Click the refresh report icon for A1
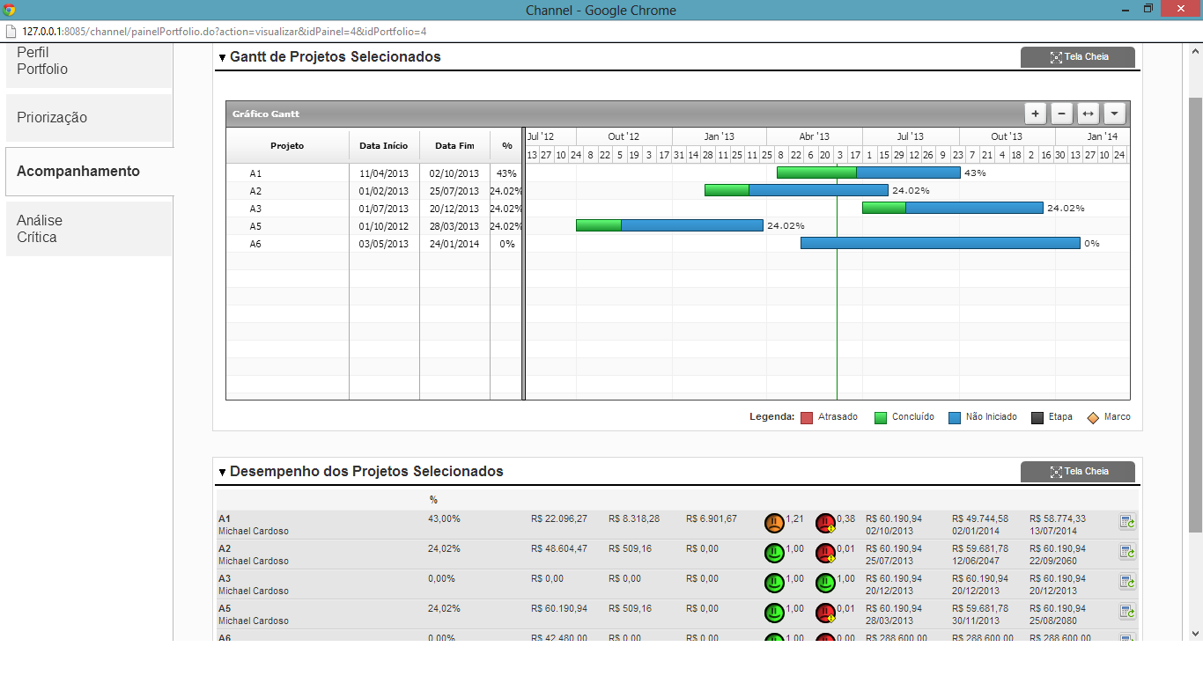The height and width of the screenshot is (676, 1203). coord(1127,524)
